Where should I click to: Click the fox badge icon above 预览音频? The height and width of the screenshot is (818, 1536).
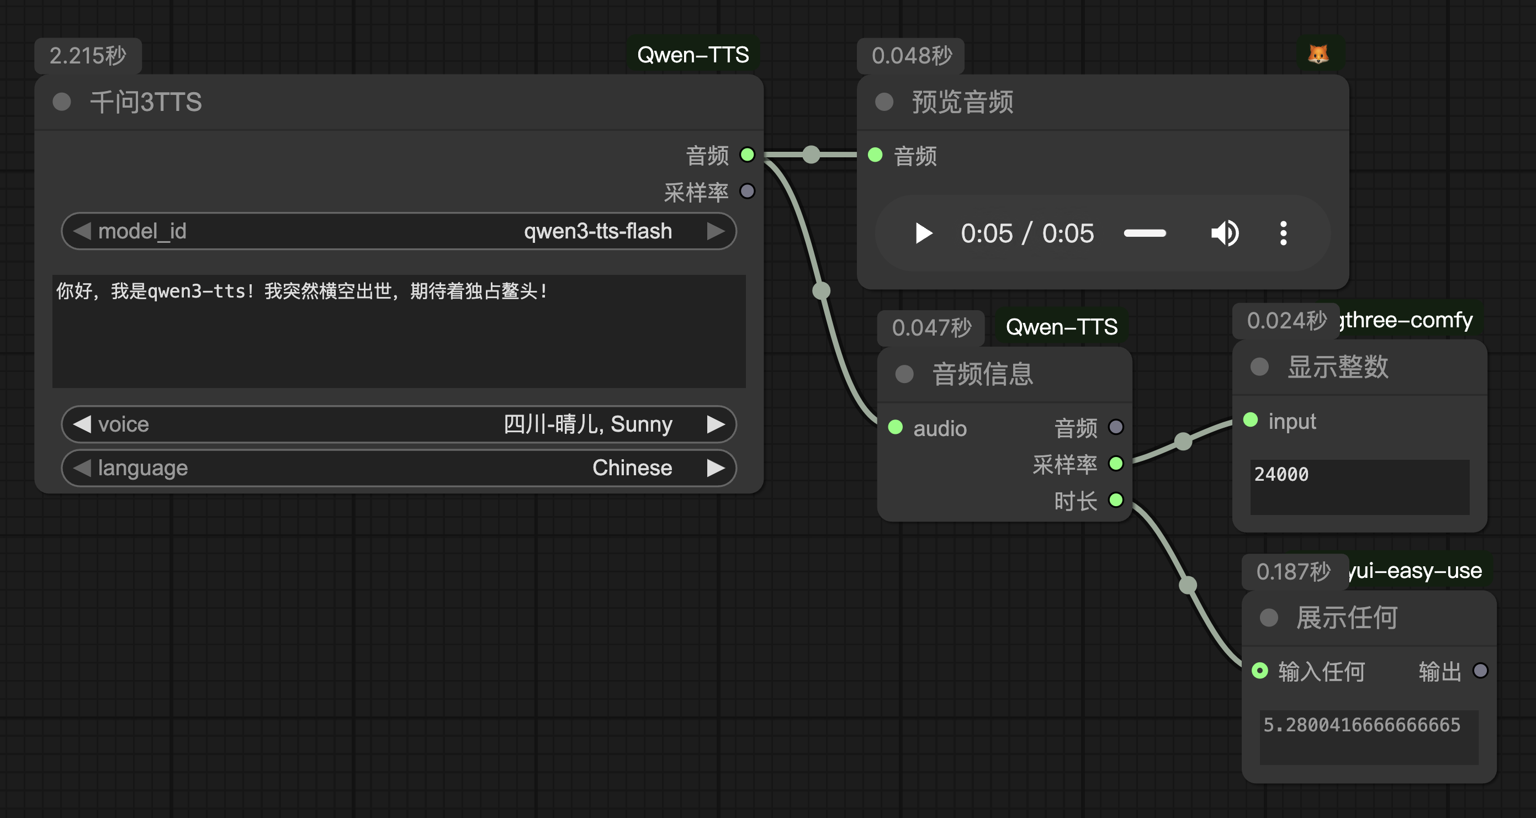[x=1318, y=54]
